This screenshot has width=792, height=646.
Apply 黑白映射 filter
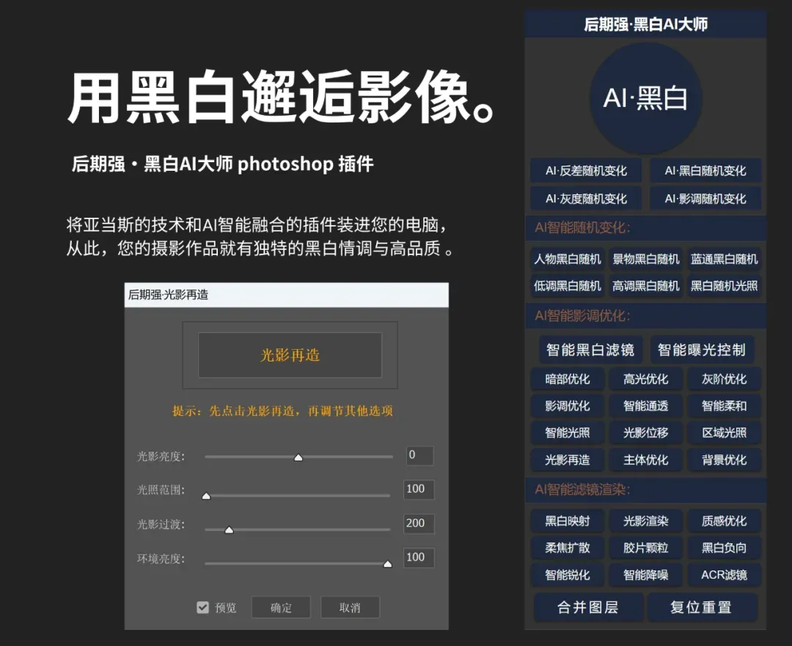(x=567, y=521)
